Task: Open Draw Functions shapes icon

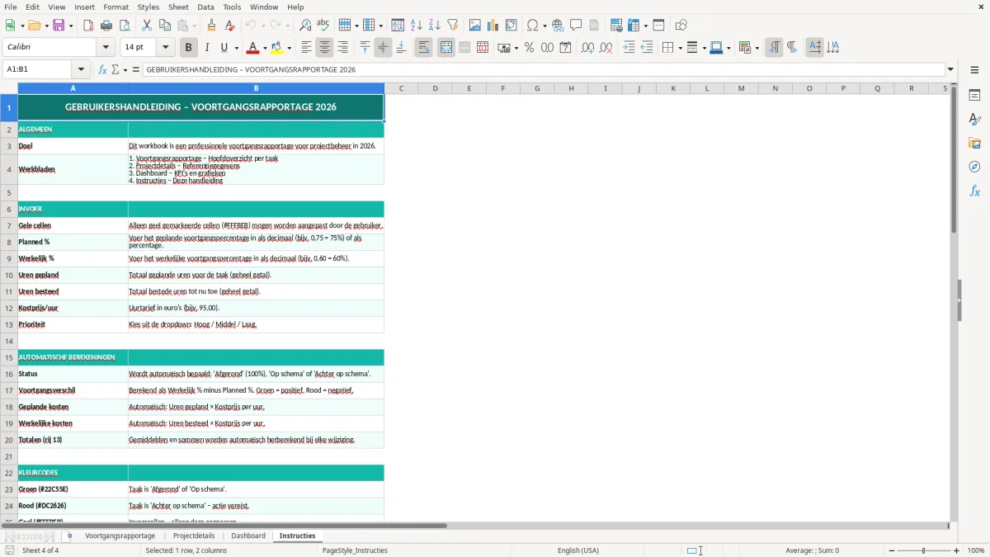Action: (681, 26)
